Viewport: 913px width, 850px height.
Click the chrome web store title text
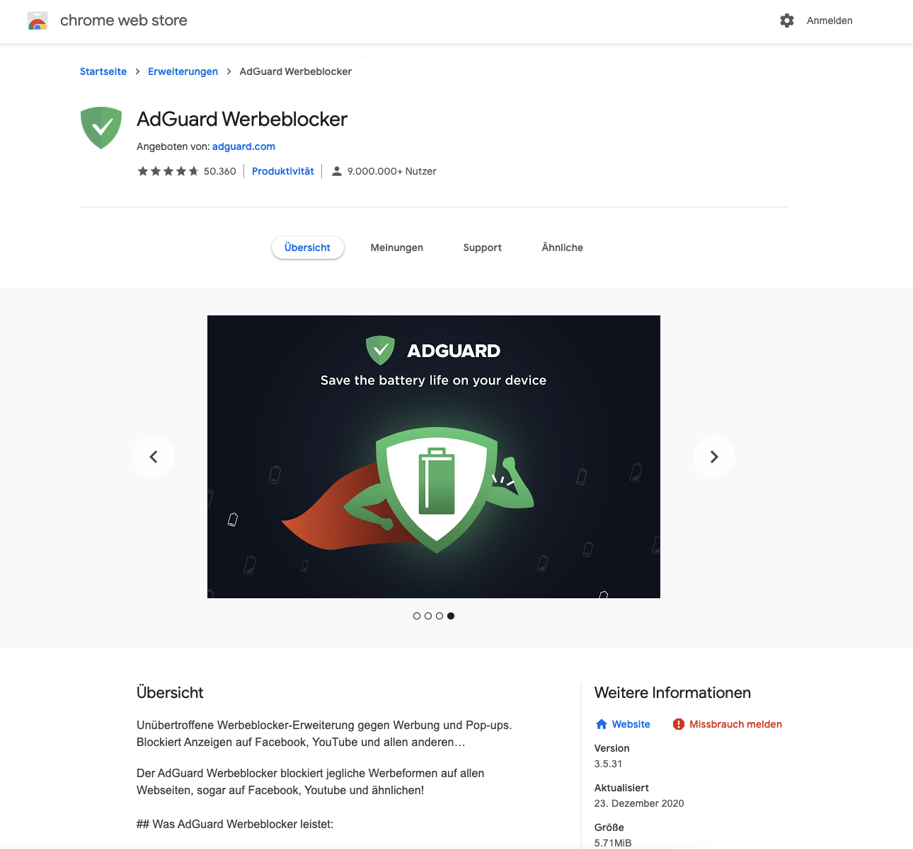124,21
